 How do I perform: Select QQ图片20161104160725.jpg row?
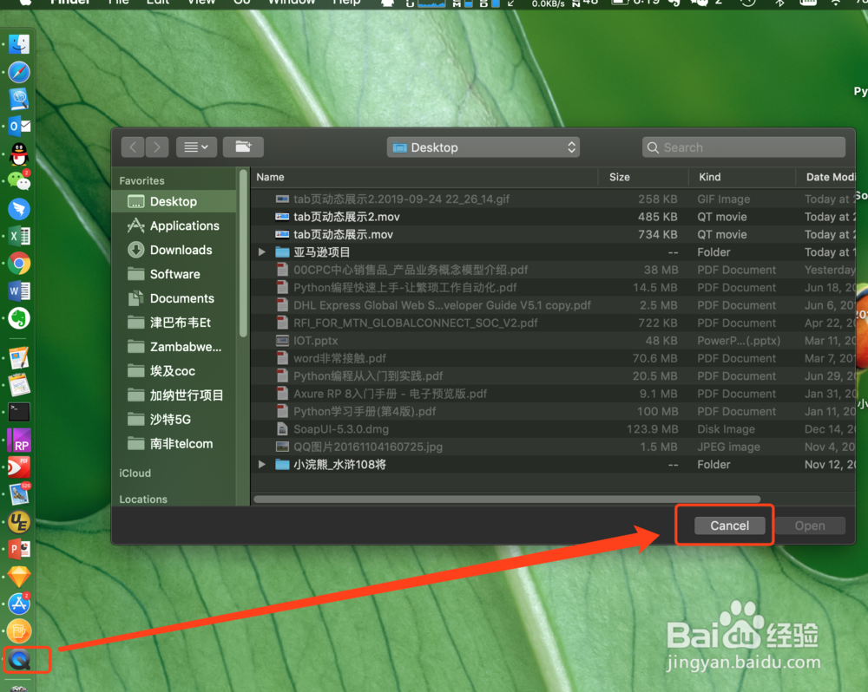click(552, 447)
